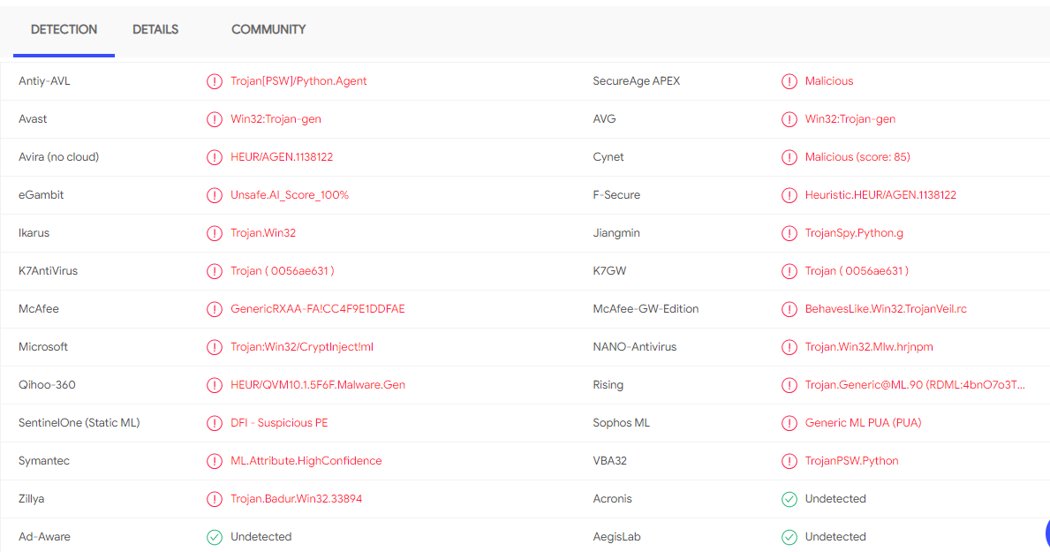The image size is (1050, 552).
Task: Click the ML.Attribute.HighConfidence result
Action: (306, 461)
